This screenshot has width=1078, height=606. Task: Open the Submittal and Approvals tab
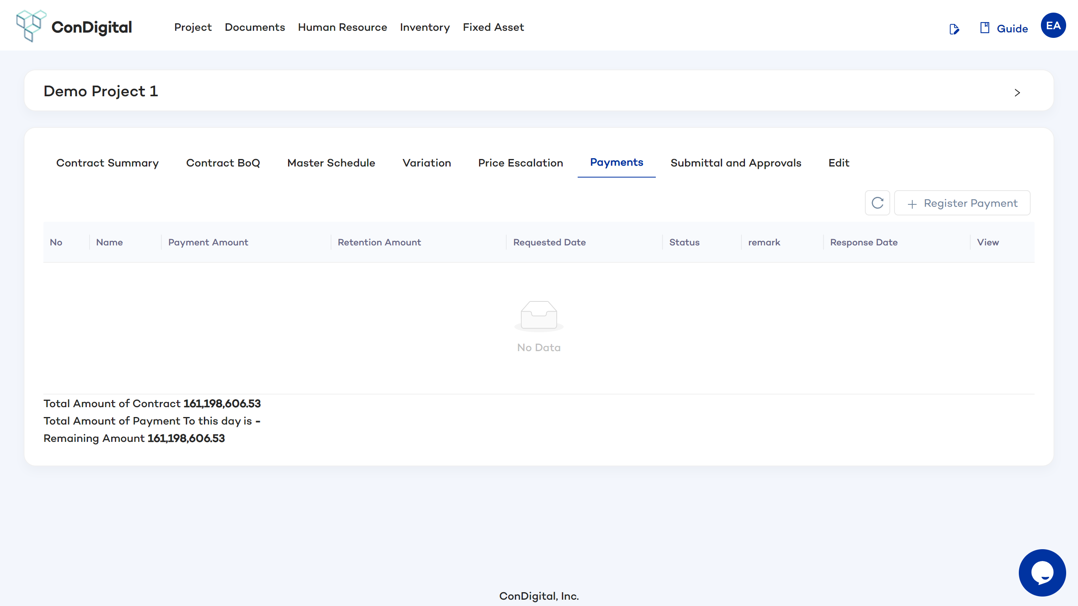point(736,163)
